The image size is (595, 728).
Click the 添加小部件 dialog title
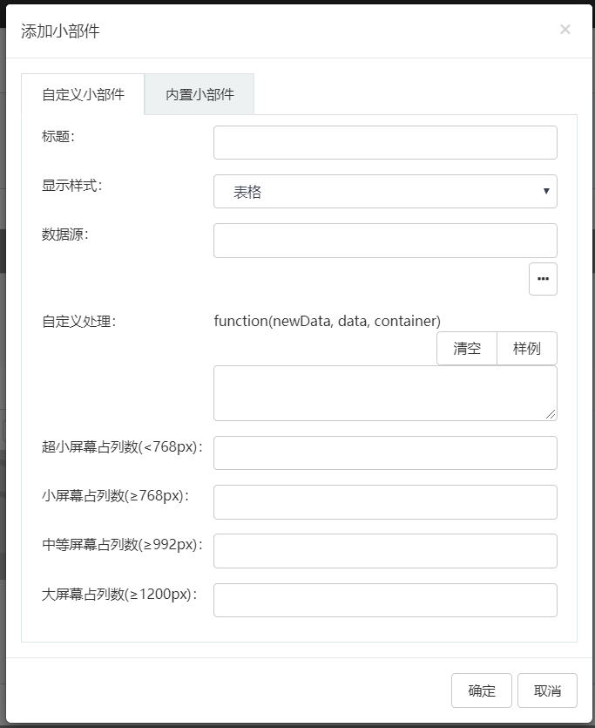(60, 31)
